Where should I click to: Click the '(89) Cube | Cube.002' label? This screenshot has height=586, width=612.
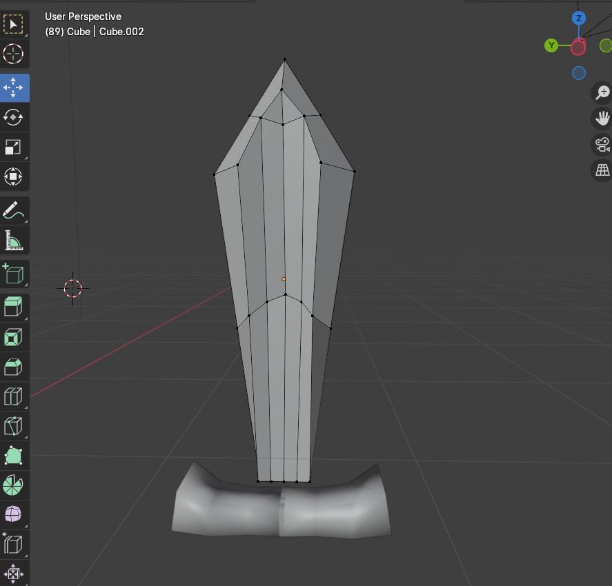point(95,32)
